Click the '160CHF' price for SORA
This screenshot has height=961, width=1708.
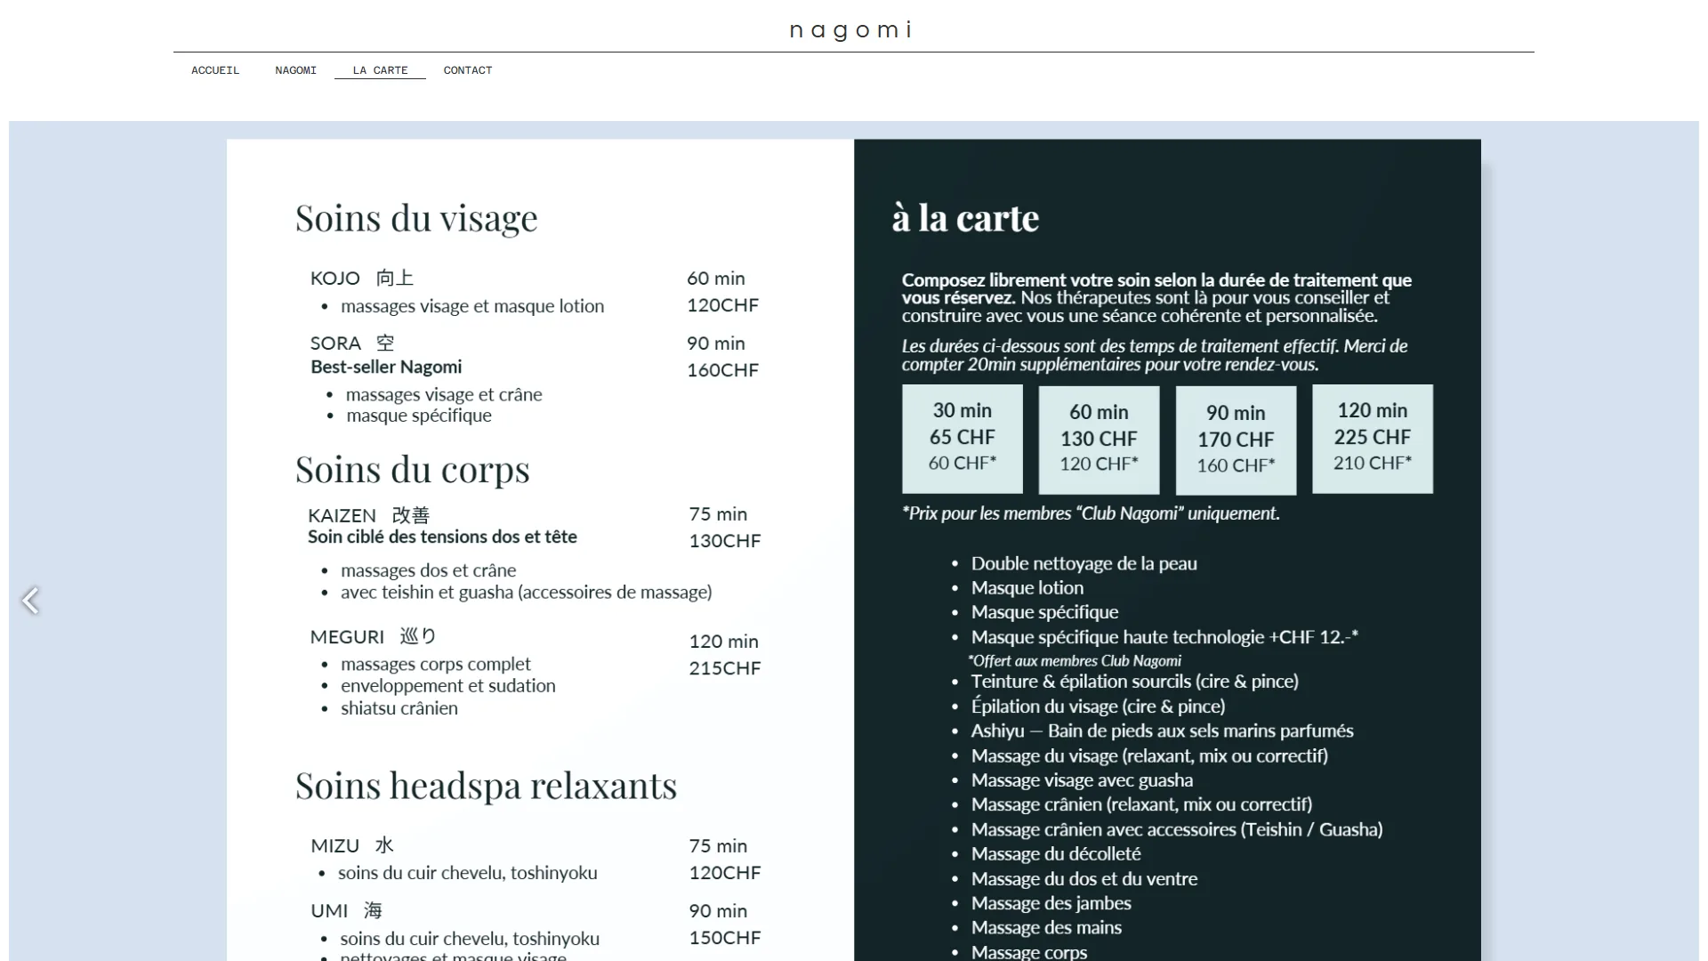click(722, 370)
